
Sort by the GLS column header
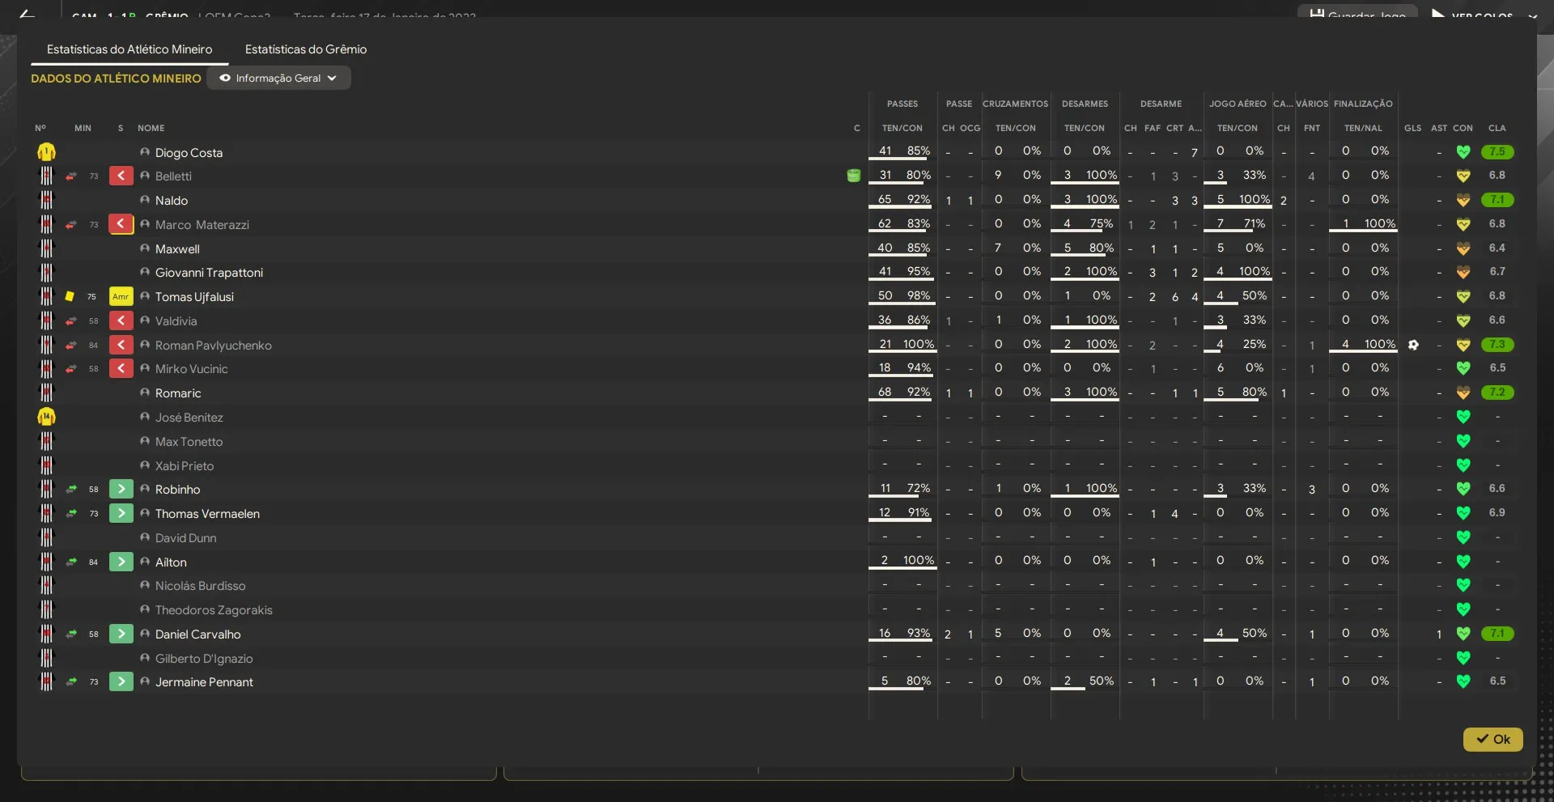pyautogui.click(x=1413, y=128)
